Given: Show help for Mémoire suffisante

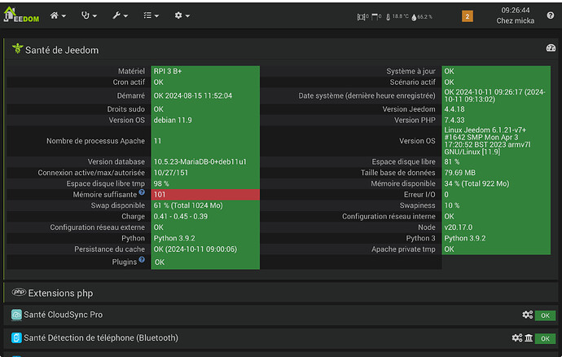Looking at the screenshot, I should point(142,192).
